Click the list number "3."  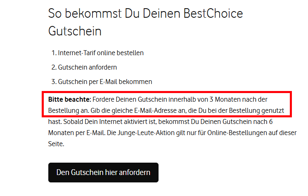point(54,82)
